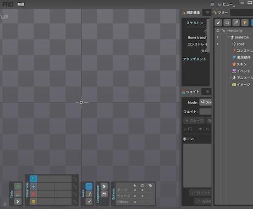Click the yellow funnel filter icon
This screenshot has width=253, height=209.
pyautogui.click(x=245, y=23)
